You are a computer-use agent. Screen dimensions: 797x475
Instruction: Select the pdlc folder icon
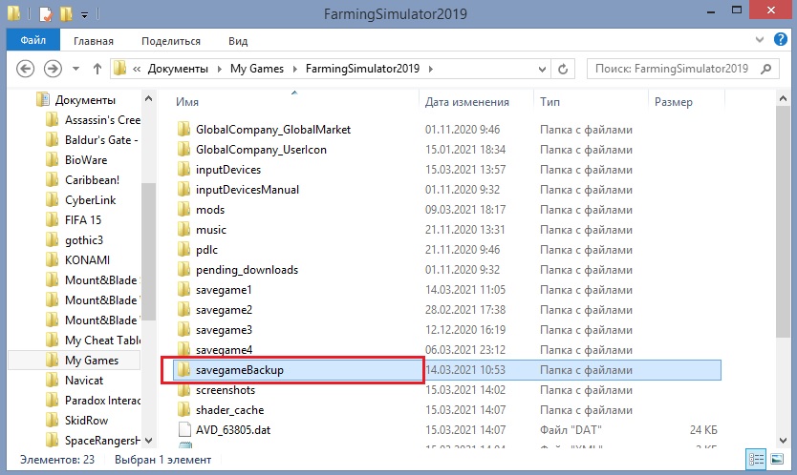tap(184, 250)
